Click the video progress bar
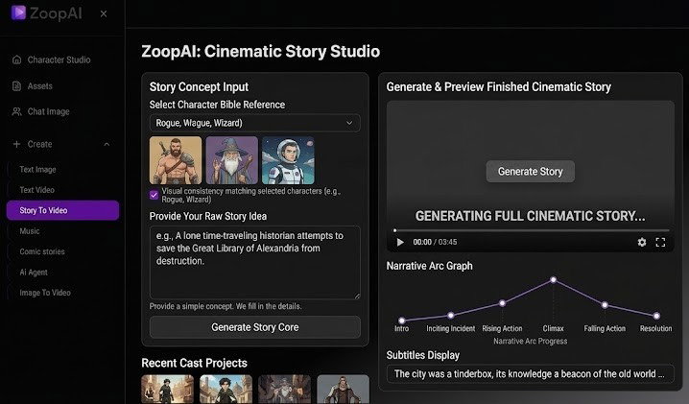This screenshot has width=689, height=404. tap(532, 230)
